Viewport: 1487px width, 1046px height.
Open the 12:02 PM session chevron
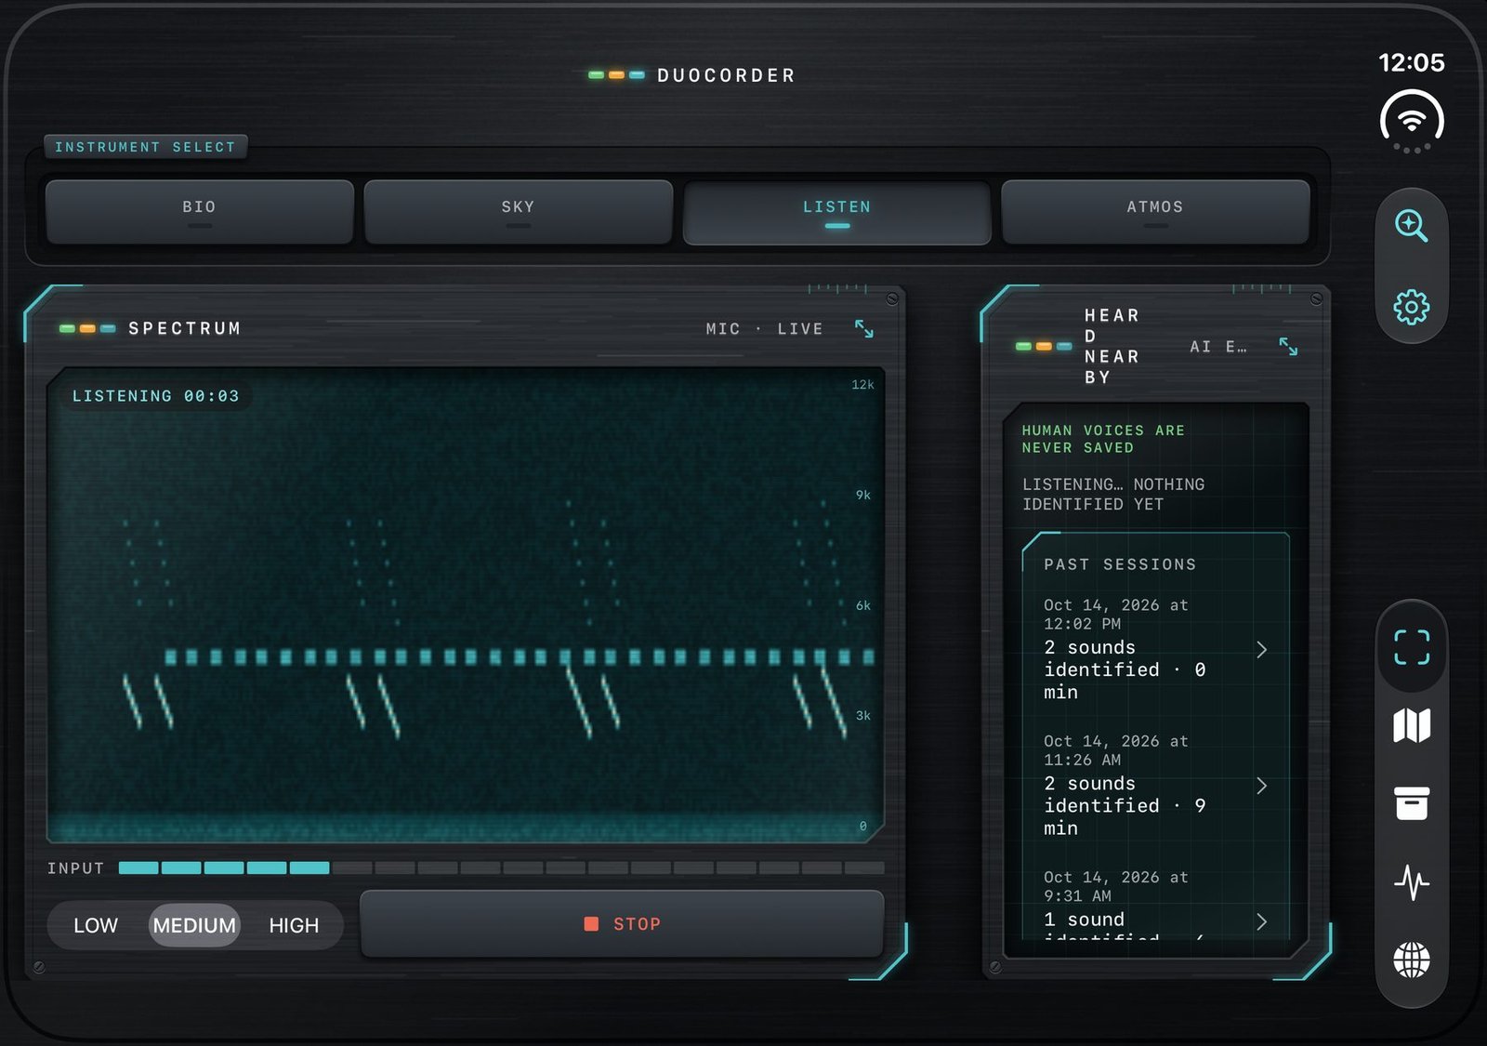coord(1261,649)
